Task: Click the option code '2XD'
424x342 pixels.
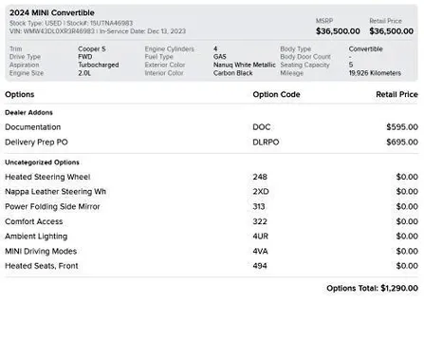Action: [261, 192]
